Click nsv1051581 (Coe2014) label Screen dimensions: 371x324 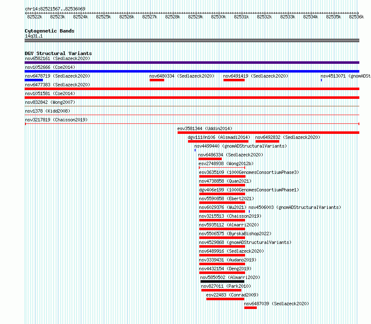click(50, 93)
